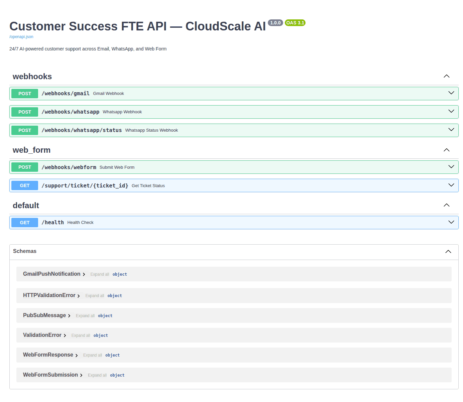Screen dimensions: 463x402
Task: Click the 1.0.0 version badge
Action: 275,22
